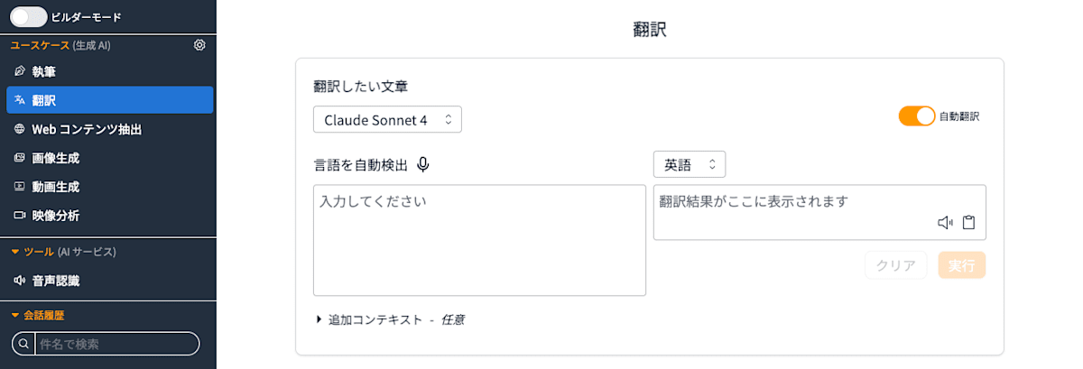Click the globe icon for Web コンテンツ抽出
This screenshot has width=1083, height=369.
tap(20, 129)
